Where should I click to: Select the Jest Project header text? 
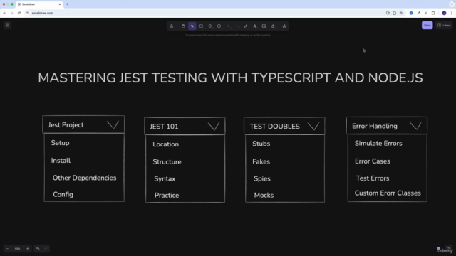66,125
